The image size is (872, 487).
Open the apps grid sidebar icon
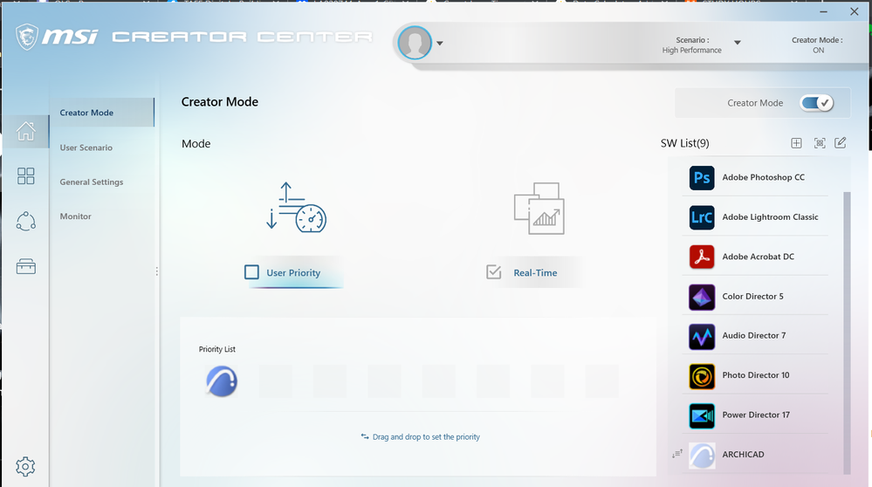click(x=25, y=176)
